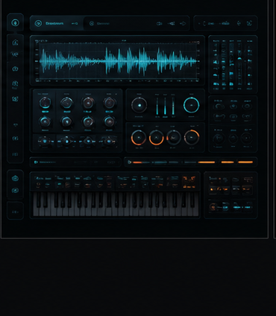Click the last icon in the sidebar's middle group
This screenshot has height=316, width=276.
pos(16,154)
